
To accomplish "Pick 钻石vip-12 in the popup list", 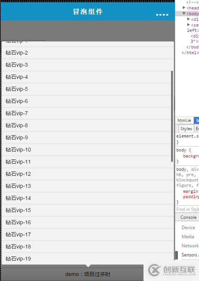I will (x=88, y=174).
